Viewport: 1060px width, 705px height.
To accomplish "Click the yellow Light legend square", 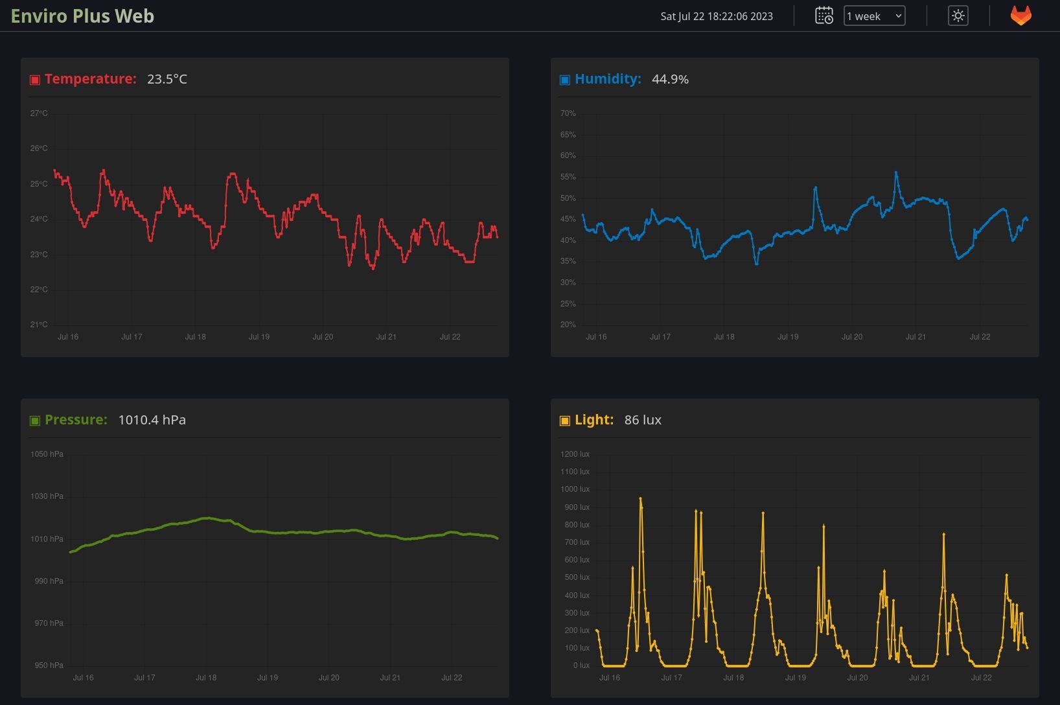I will (x=564, y=421).
